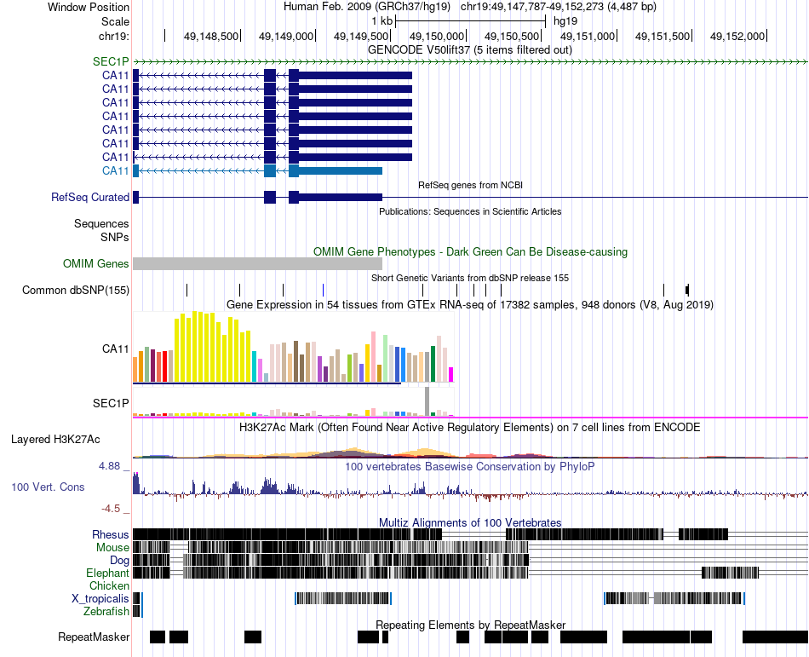Open Short Genetic Variants from dbSNP title
809x657 pixels.
(x=470, y=278)
